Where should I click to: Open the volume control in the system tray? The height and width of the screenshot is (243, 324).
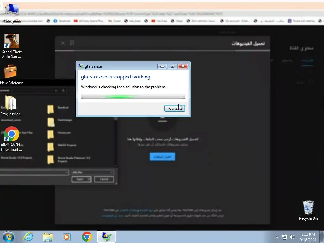[x=292, y=237]
